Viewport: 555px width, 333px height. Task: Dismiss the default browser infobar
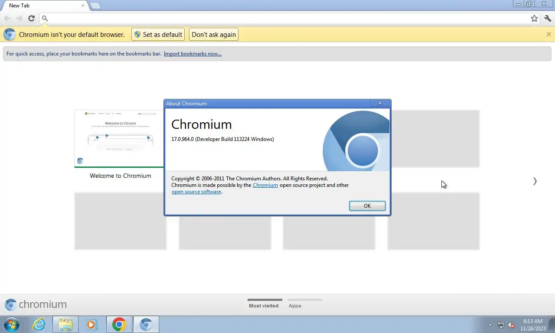[x=548, y=34]
